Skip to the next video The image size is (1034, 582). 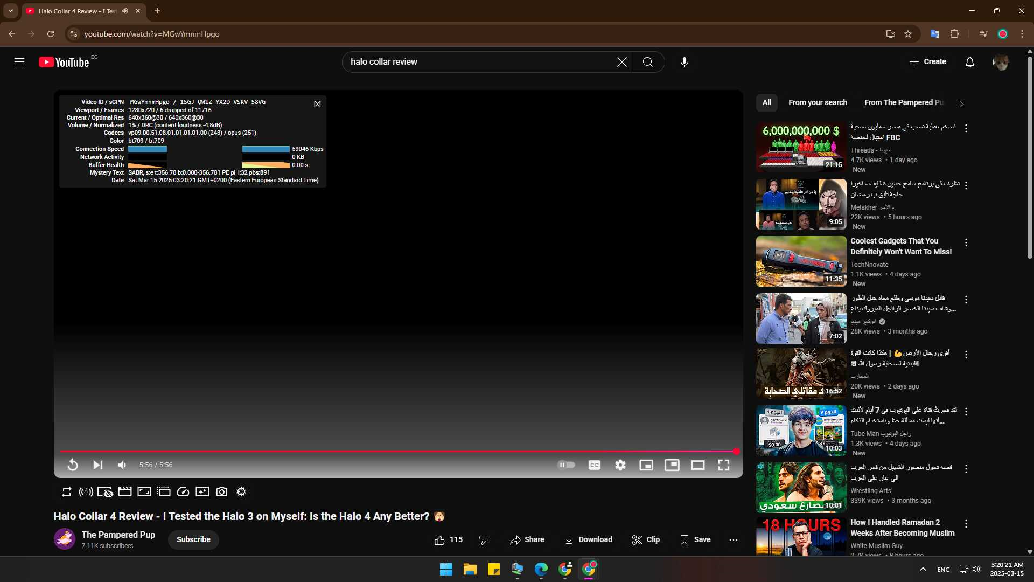[x=97, y=465]
